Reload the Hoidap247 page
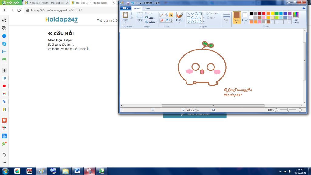The image size is (311, 175). tap(19, 10)
